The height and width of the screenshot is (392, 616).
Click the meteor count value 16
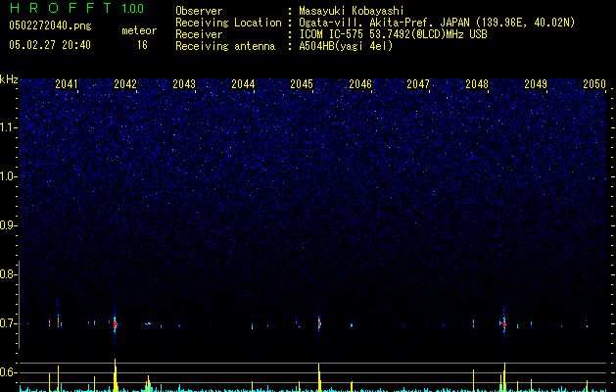(142, 45)
